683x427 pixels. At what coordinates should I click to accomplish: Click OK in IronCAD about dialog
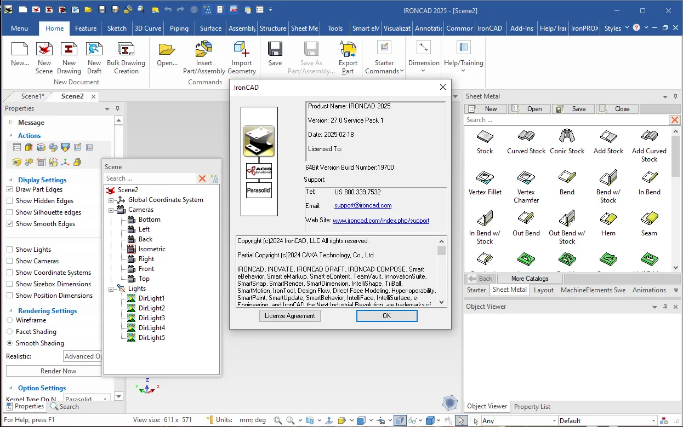tap(387, 316)
